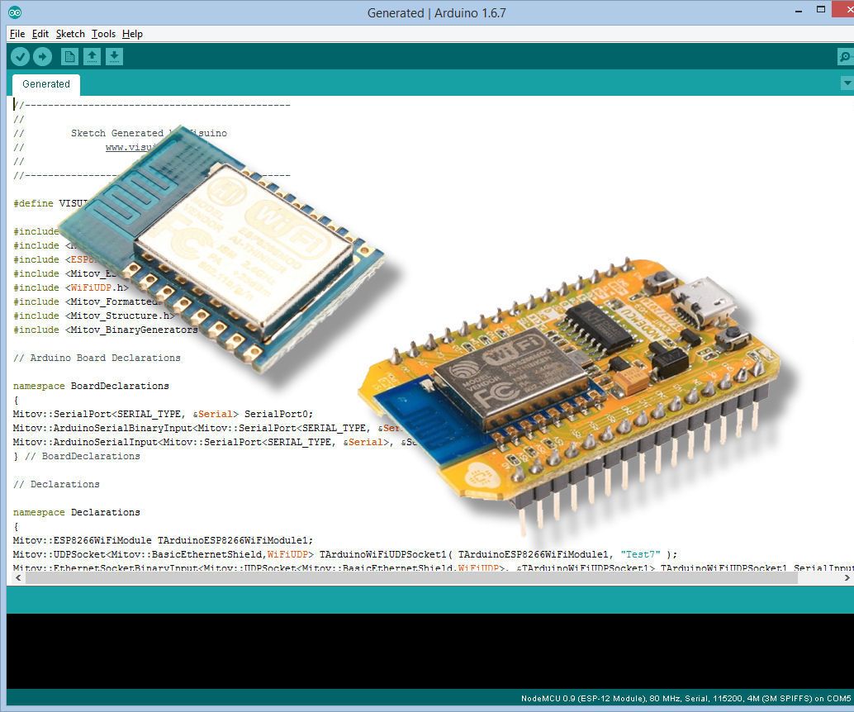Click the www.visuino.com link in the code comment
Screen dimensions: 854x712
point(130,147)
